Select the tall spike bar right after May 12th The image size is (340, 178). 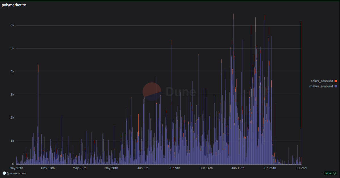pyautogui.click(x=38, y=114)
